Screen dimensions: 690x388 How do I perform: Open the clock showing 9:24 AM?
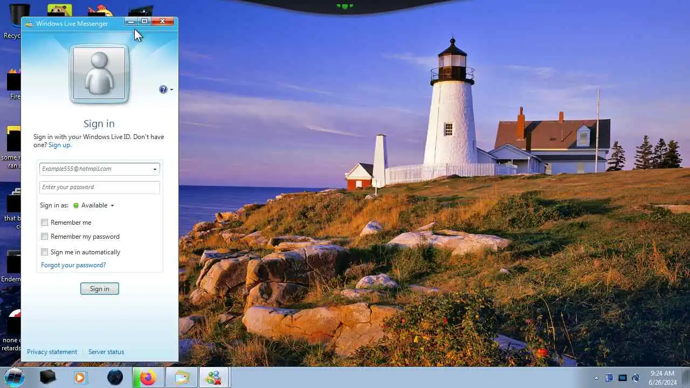663,378
